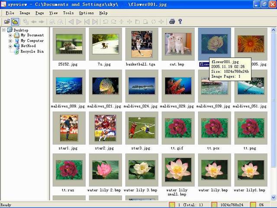Image resolution: width=277 pixels, height=208 pixels.
Task: Select the cat.bmp thumbnail
Action: pyautogui.click(x=178, y=44)
